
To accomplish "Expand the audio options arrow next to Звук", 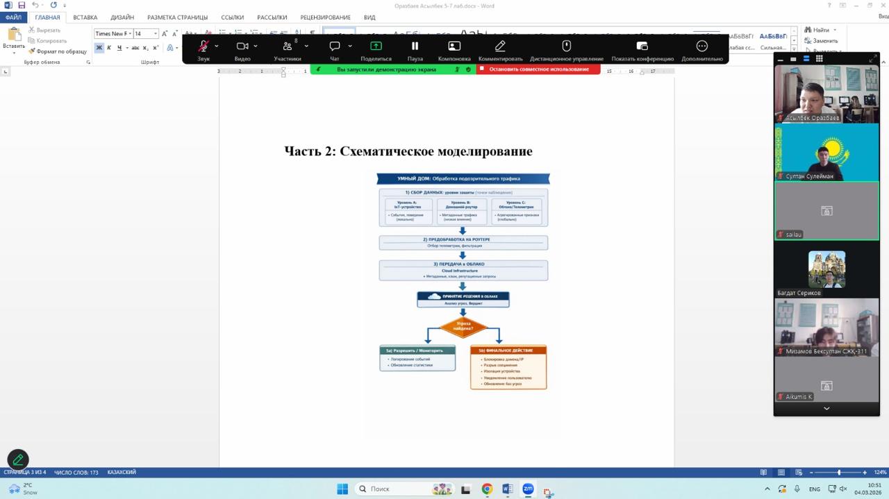I will point(217,46).
